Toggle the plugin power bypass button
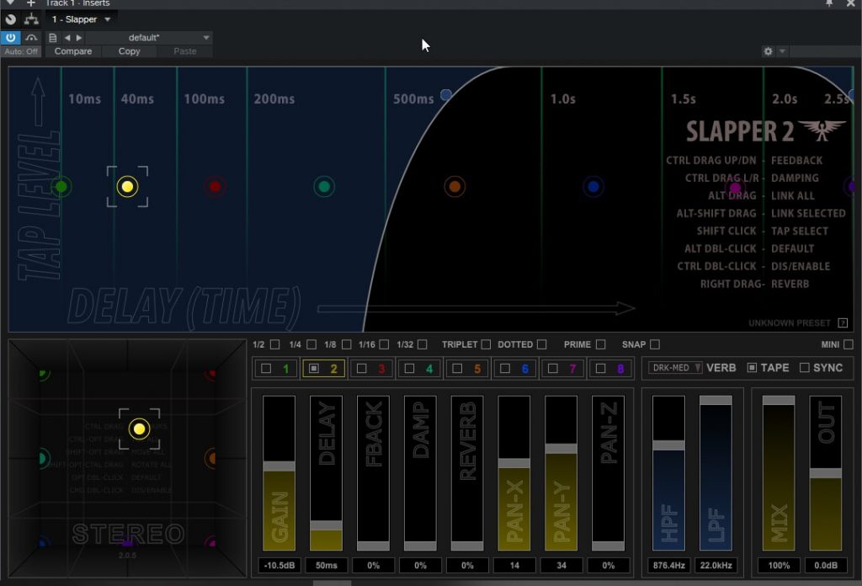862x586 pixels. click(11, 38)
